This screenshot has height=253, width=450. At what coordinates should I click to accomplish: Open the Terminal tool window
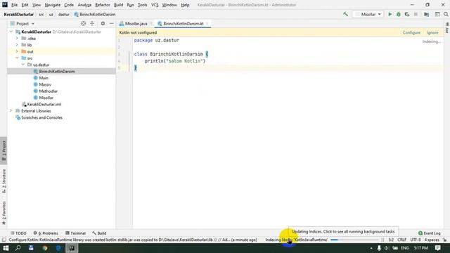click(75, 233)
